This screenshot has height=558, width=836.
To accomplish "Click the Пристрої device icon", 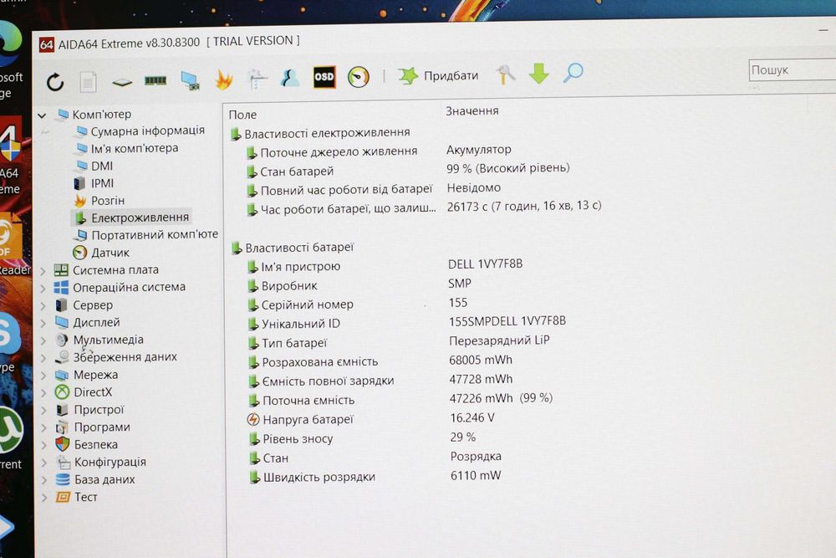I will (62, 410).
